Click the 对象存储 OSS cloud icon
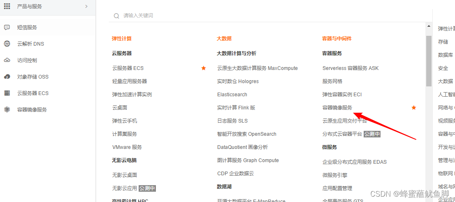This screenshot has width=455, height=202. [7, 77]
